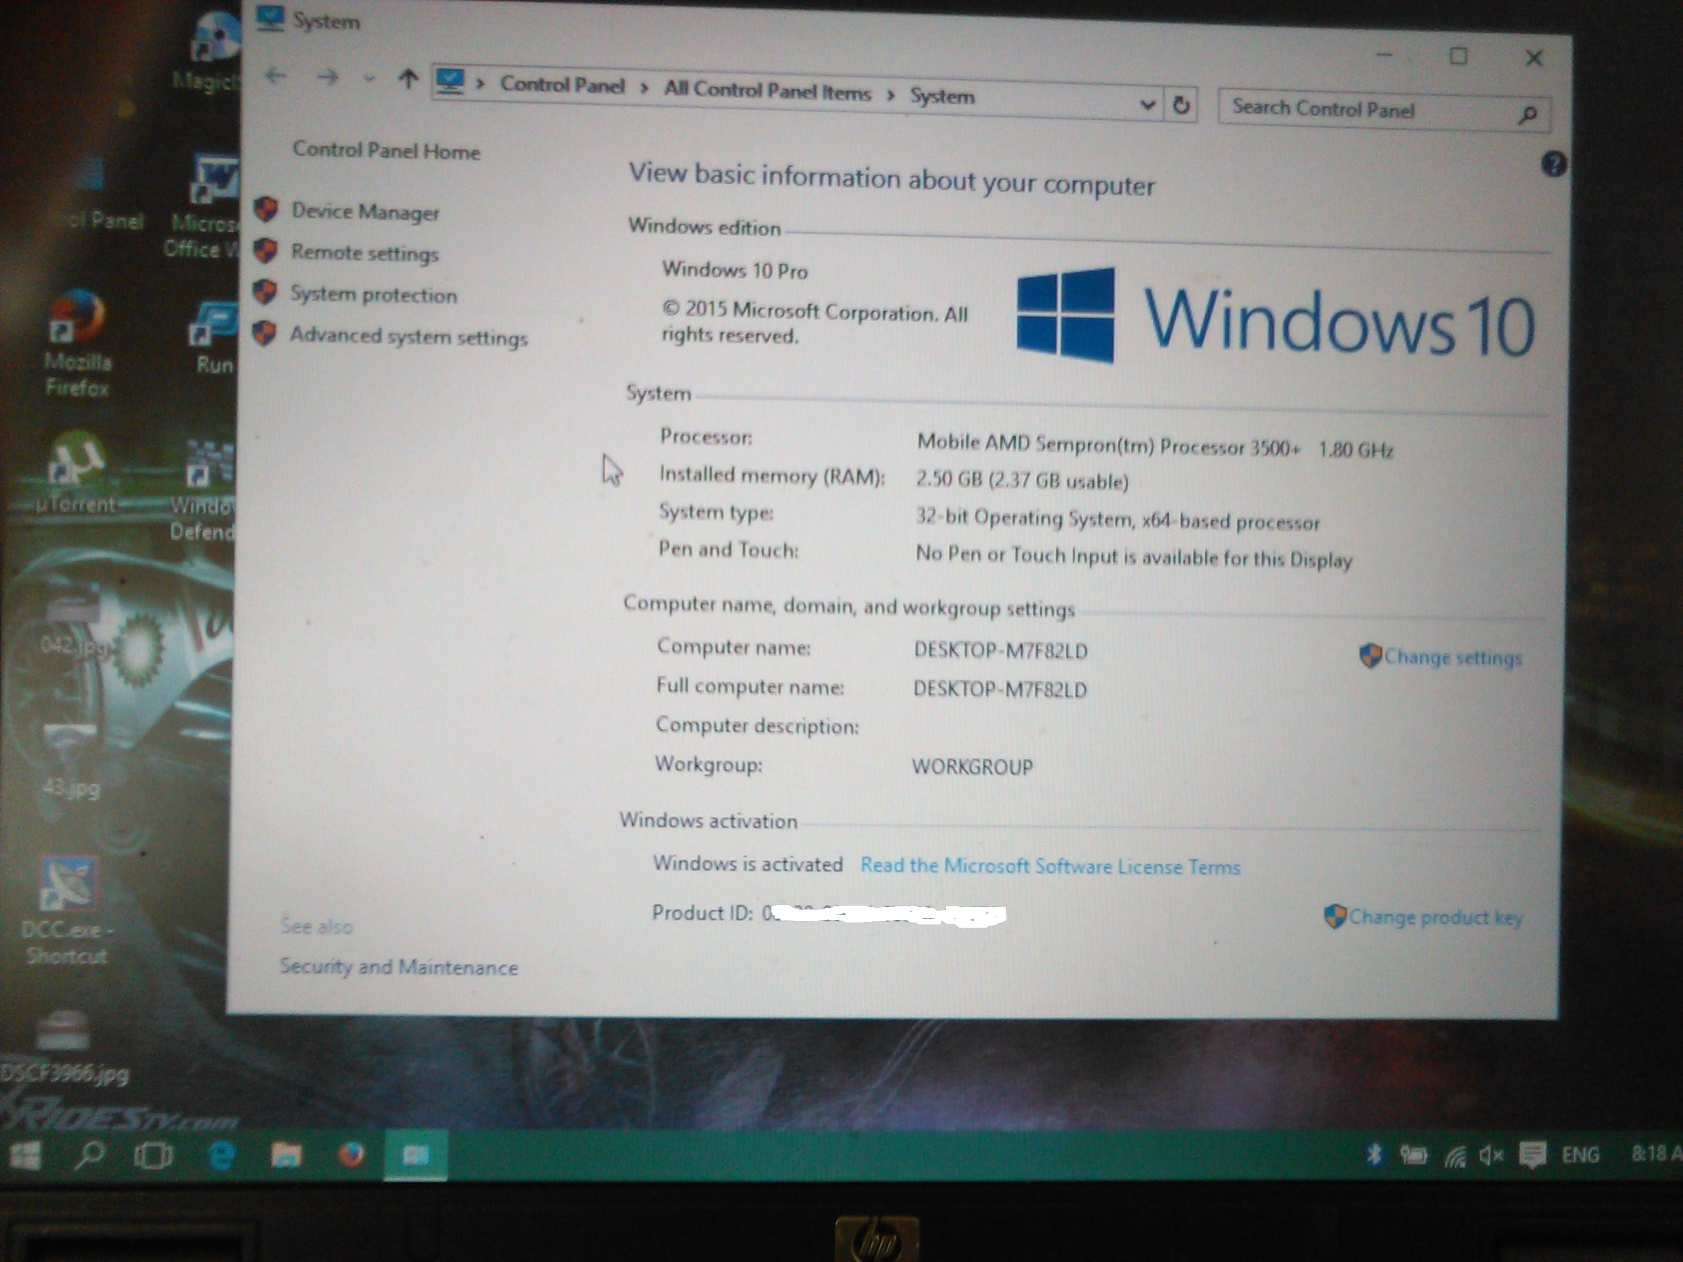Select Control Panel breadcrumb
The width and height of the screenshot is (1683, 1262).
[x=562, y=85]
